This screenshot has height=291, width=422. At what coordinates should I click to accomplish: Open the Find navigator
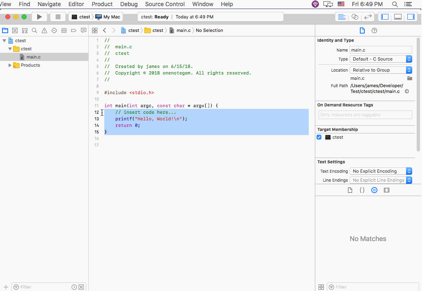(x=34, y=30)
